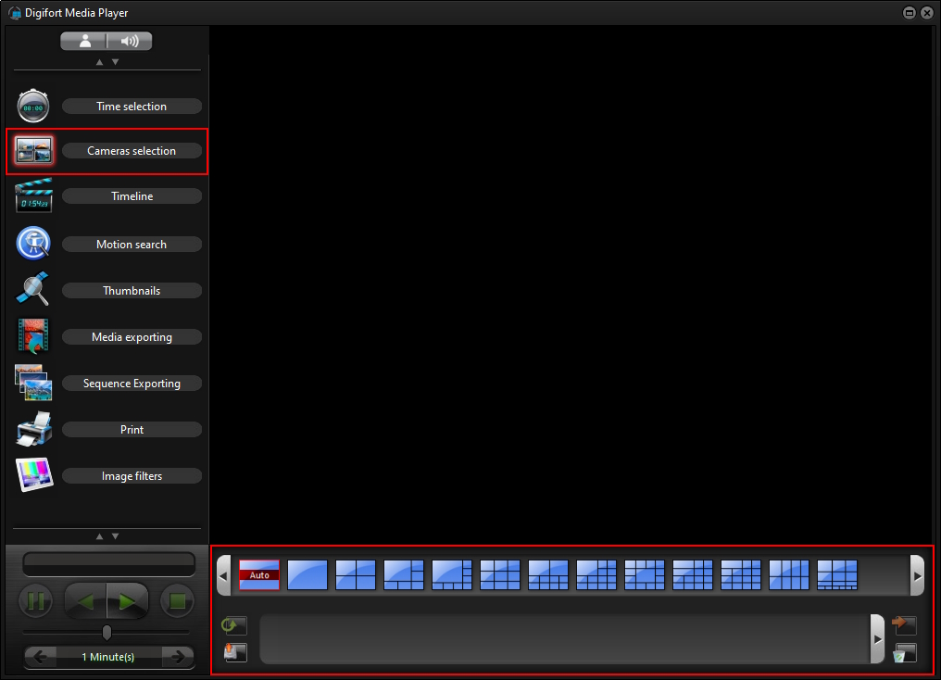Play the video in reverse
This screenshot has width=941, height=680.
[85, 600]
